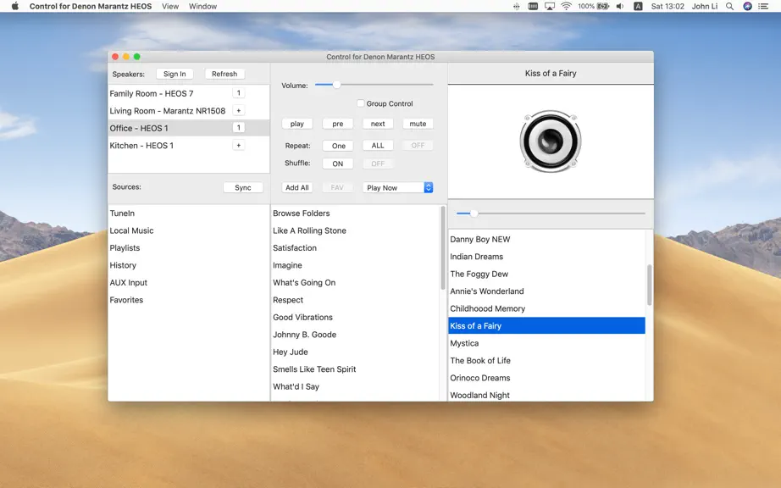The width and height of the screenshot is (781, 488).
Task: Open Notification Center list icon
Action: click(763, 6)
